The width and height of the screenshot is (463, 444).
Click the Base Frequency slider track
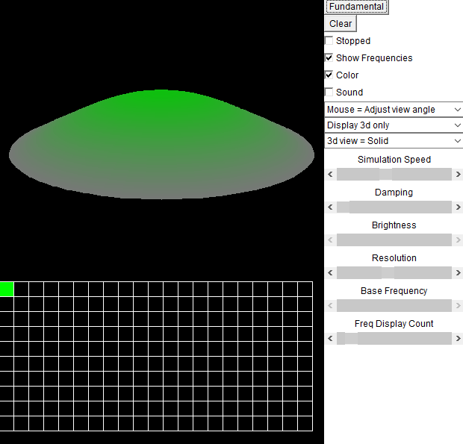[394, 306]
